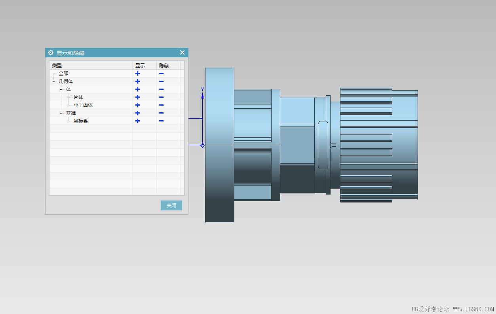Show 片体 sheet bodies plus icon

[x=137, y=97]
